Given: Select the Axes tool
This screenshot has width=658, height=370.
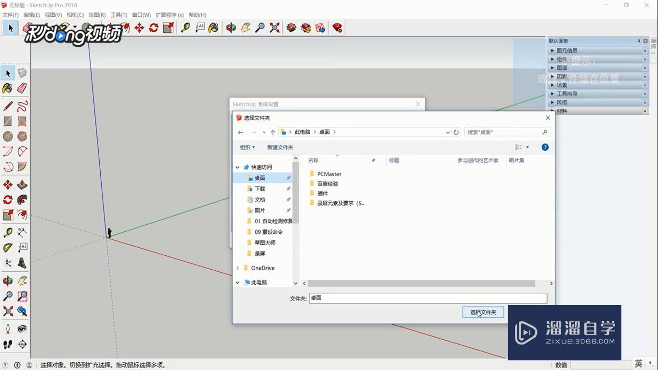Looking at the screenshot, I should coord(8,263).
